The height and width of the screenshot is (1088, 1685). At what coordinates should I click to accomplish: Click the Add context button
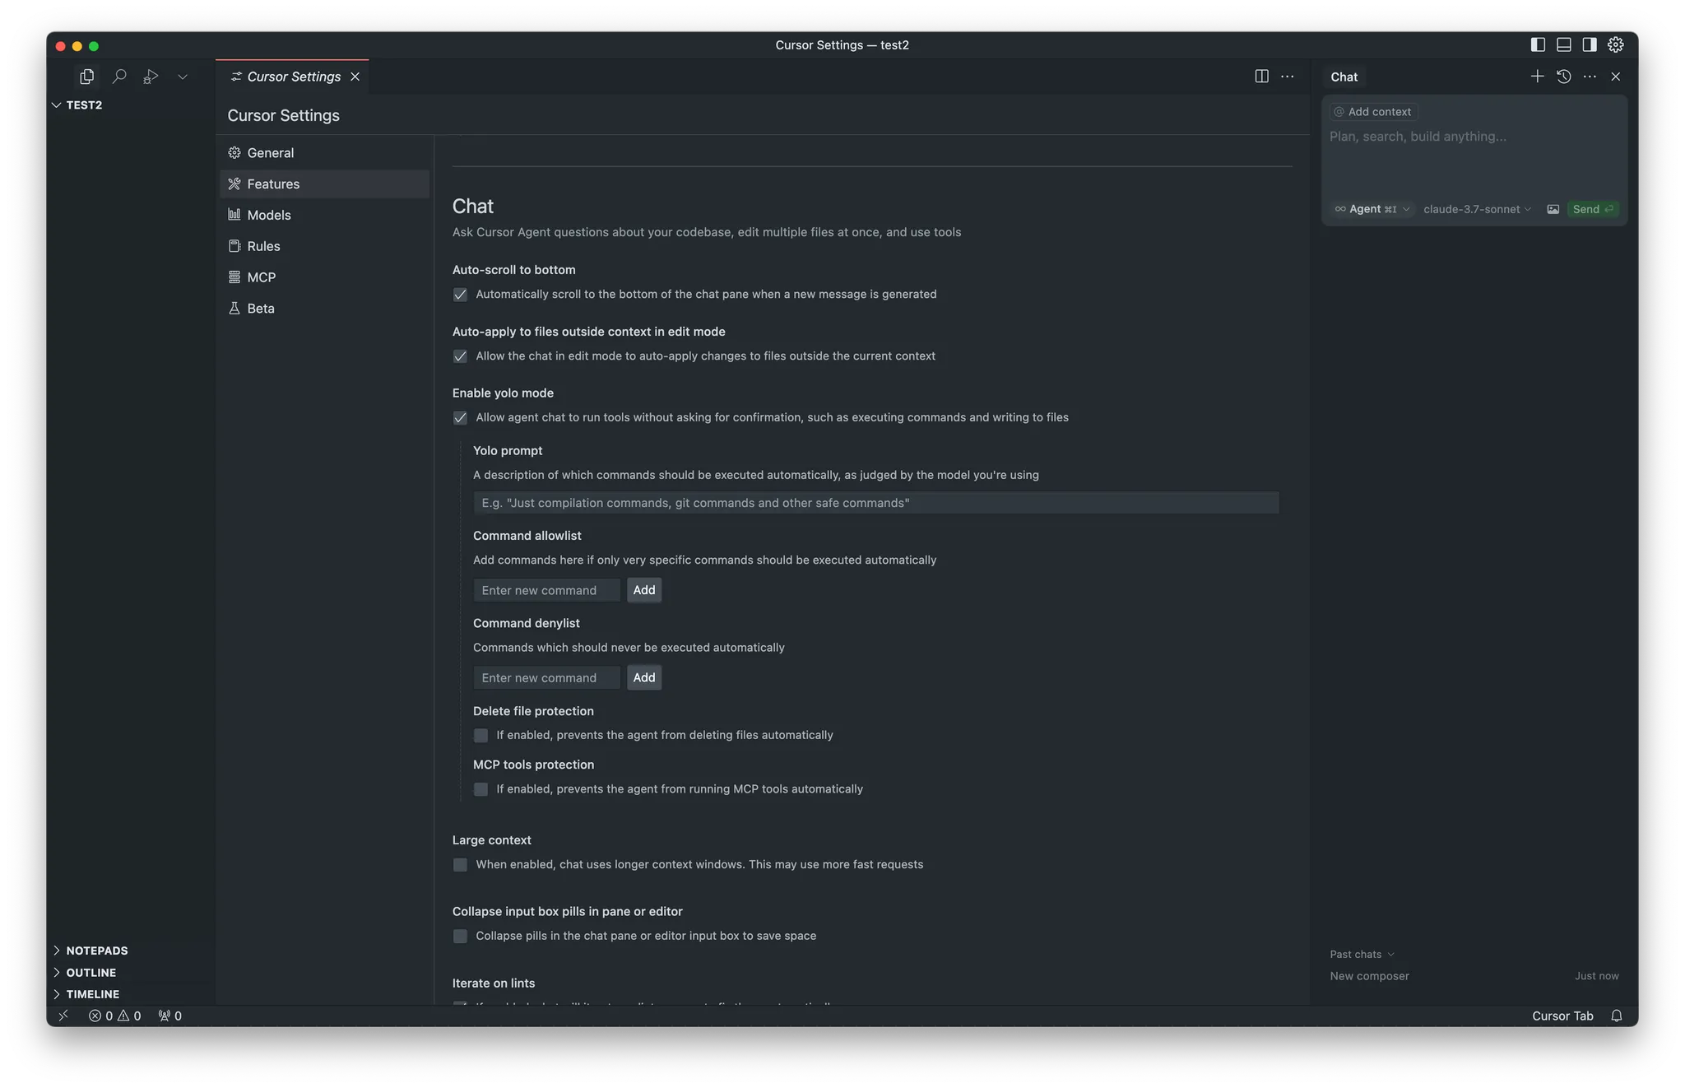pos(1372,112)
